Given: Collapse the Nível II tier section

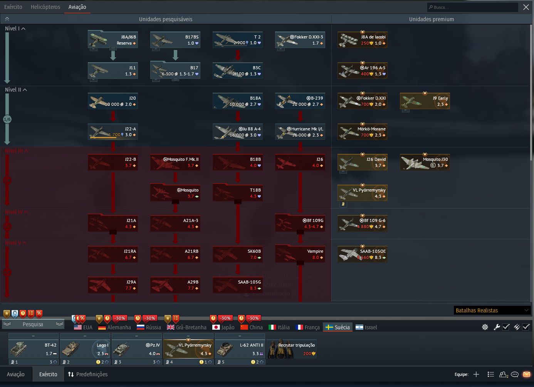Looking at the screenshot, I should coord(16,90).
